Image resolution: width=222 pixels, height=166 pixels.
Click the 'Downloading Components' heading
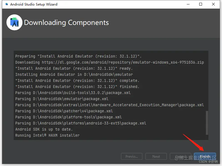point(66,23)
